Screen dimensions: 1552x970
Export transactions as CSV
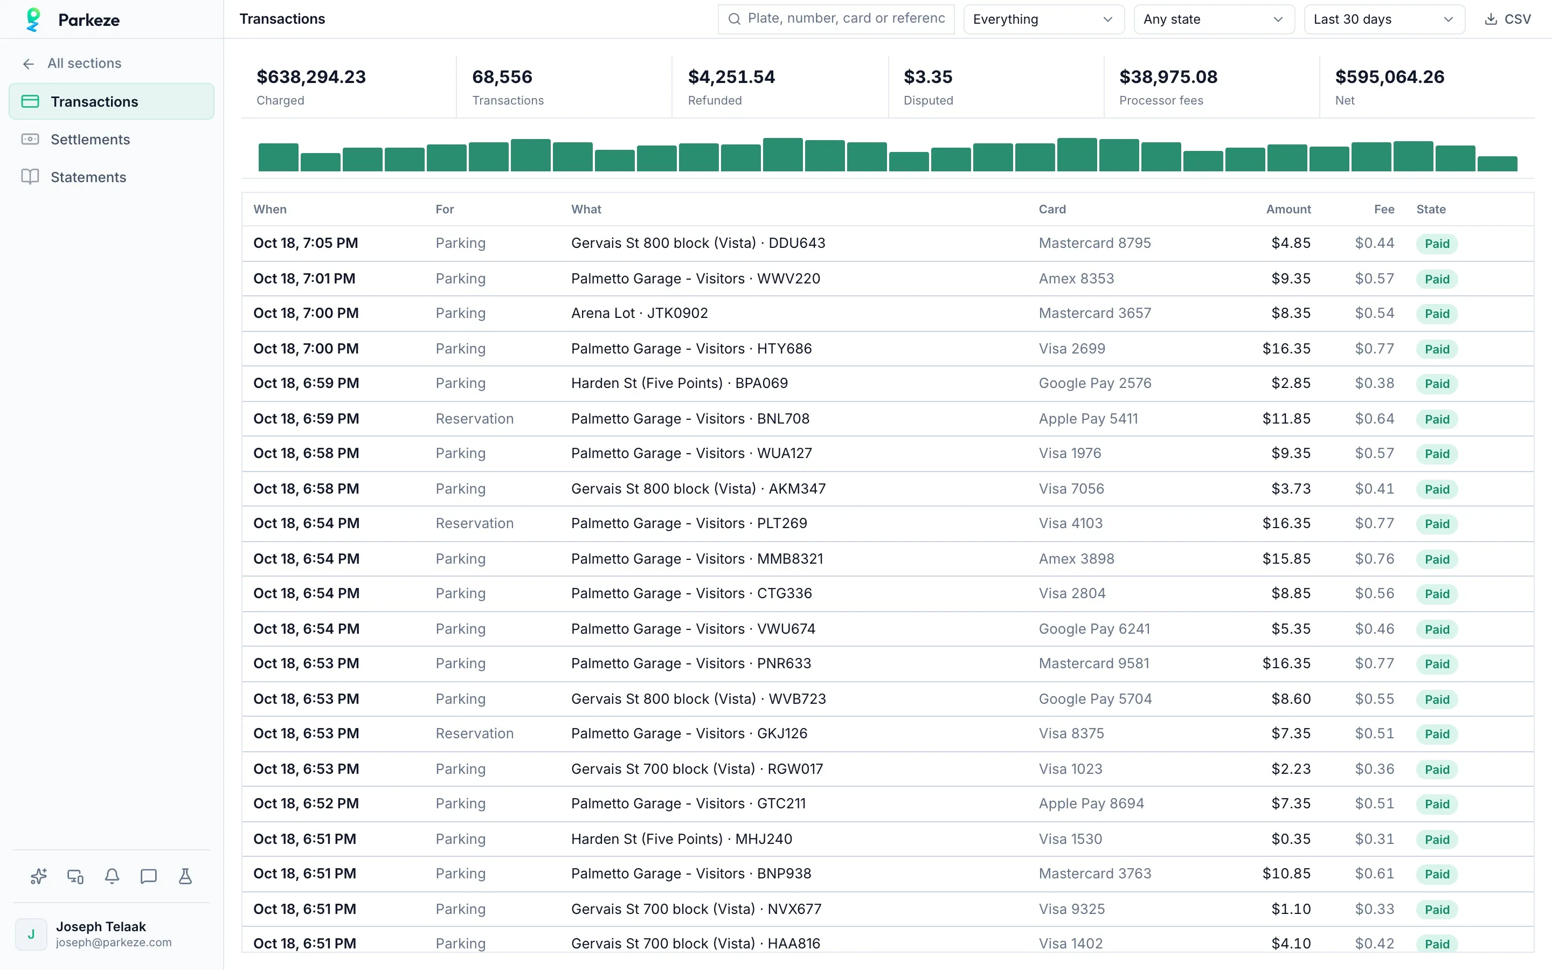(1508, 19)
